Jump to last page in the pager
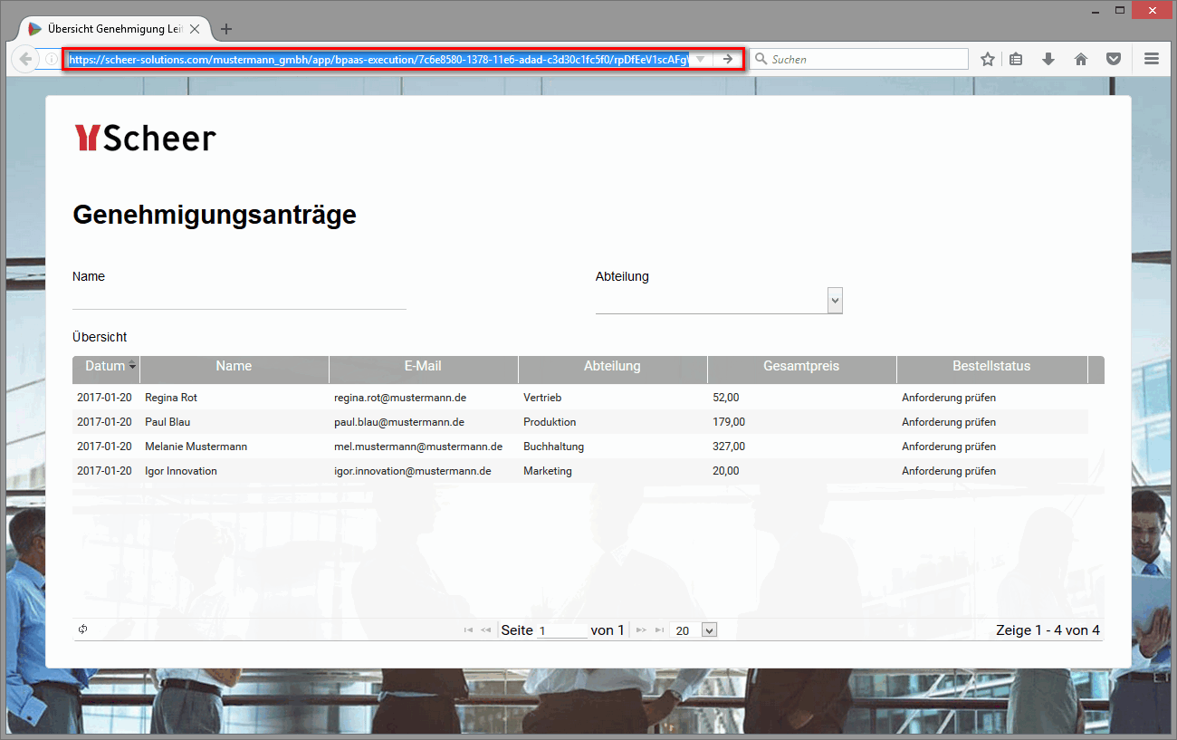Screen dimensions: 1177x740 coord(659,630)
